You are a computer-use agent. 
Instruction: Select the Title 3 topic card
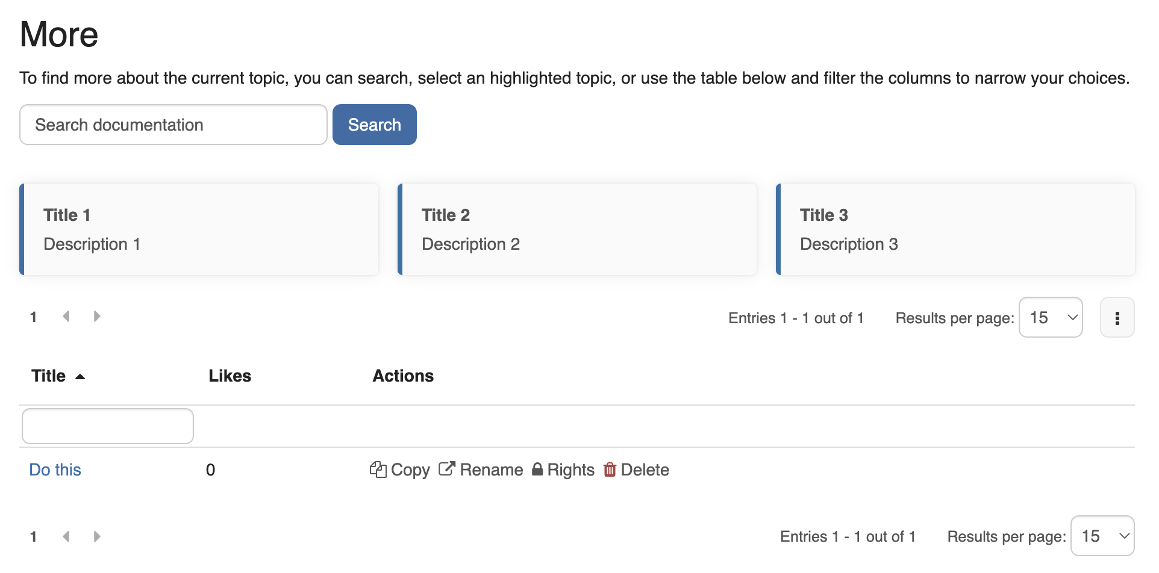click(x=956, y=229)
